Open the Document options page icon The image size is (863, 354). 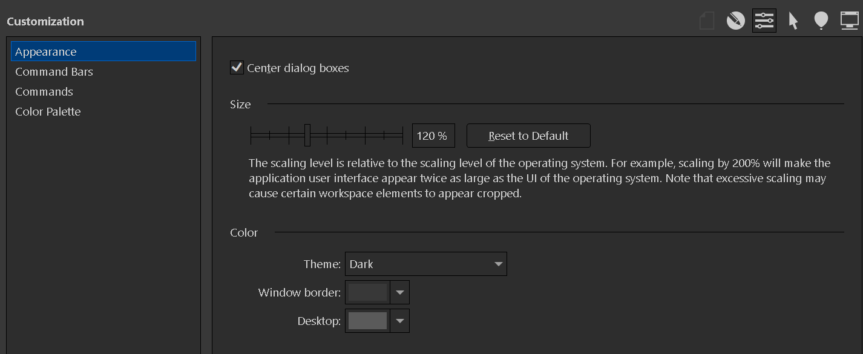tap(707, 21)
